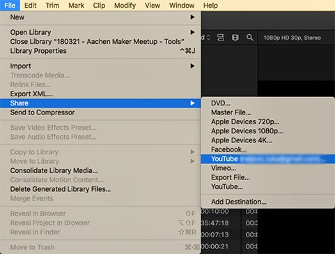Select the YouTube… entry below Export File
Image resolution: width=335 pixels, height=254 pixels.
click(x=268, y=187)
